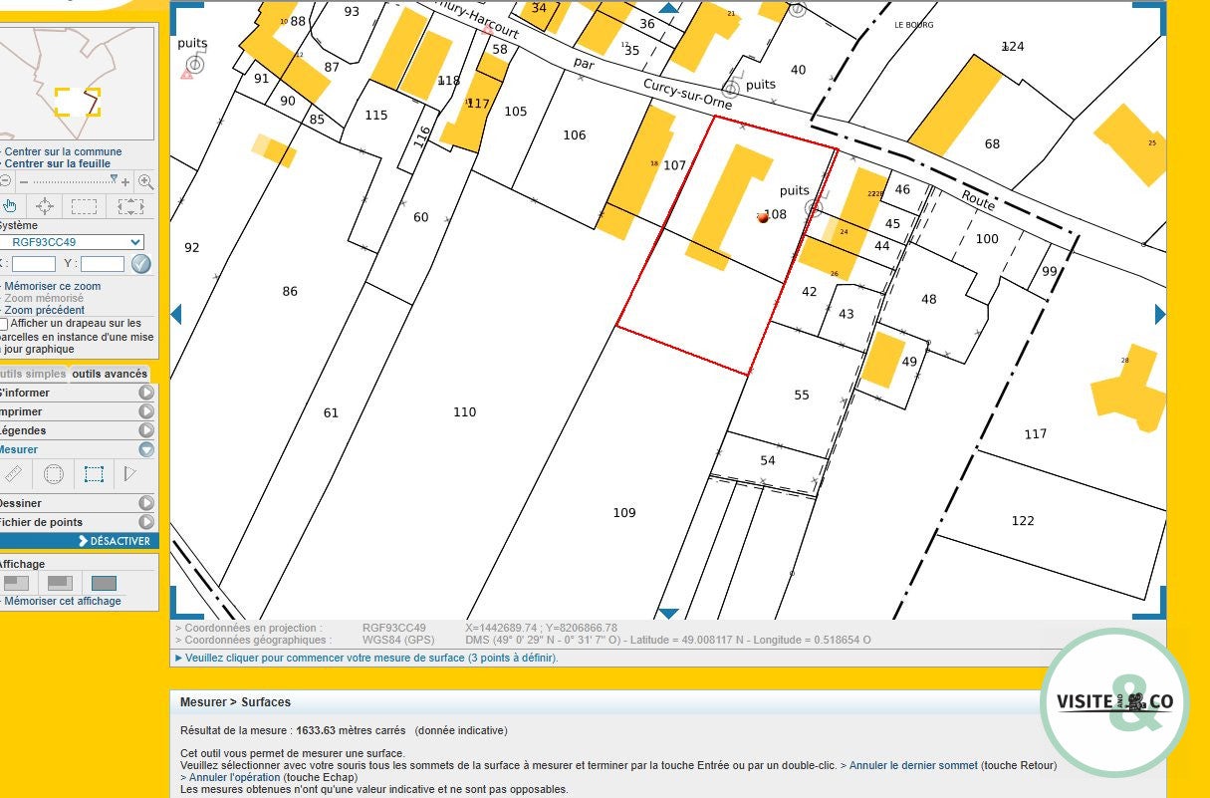Click the commune overview minimap thumbnail
Viewport: 1210px width, 798px height.
(77, 84)
